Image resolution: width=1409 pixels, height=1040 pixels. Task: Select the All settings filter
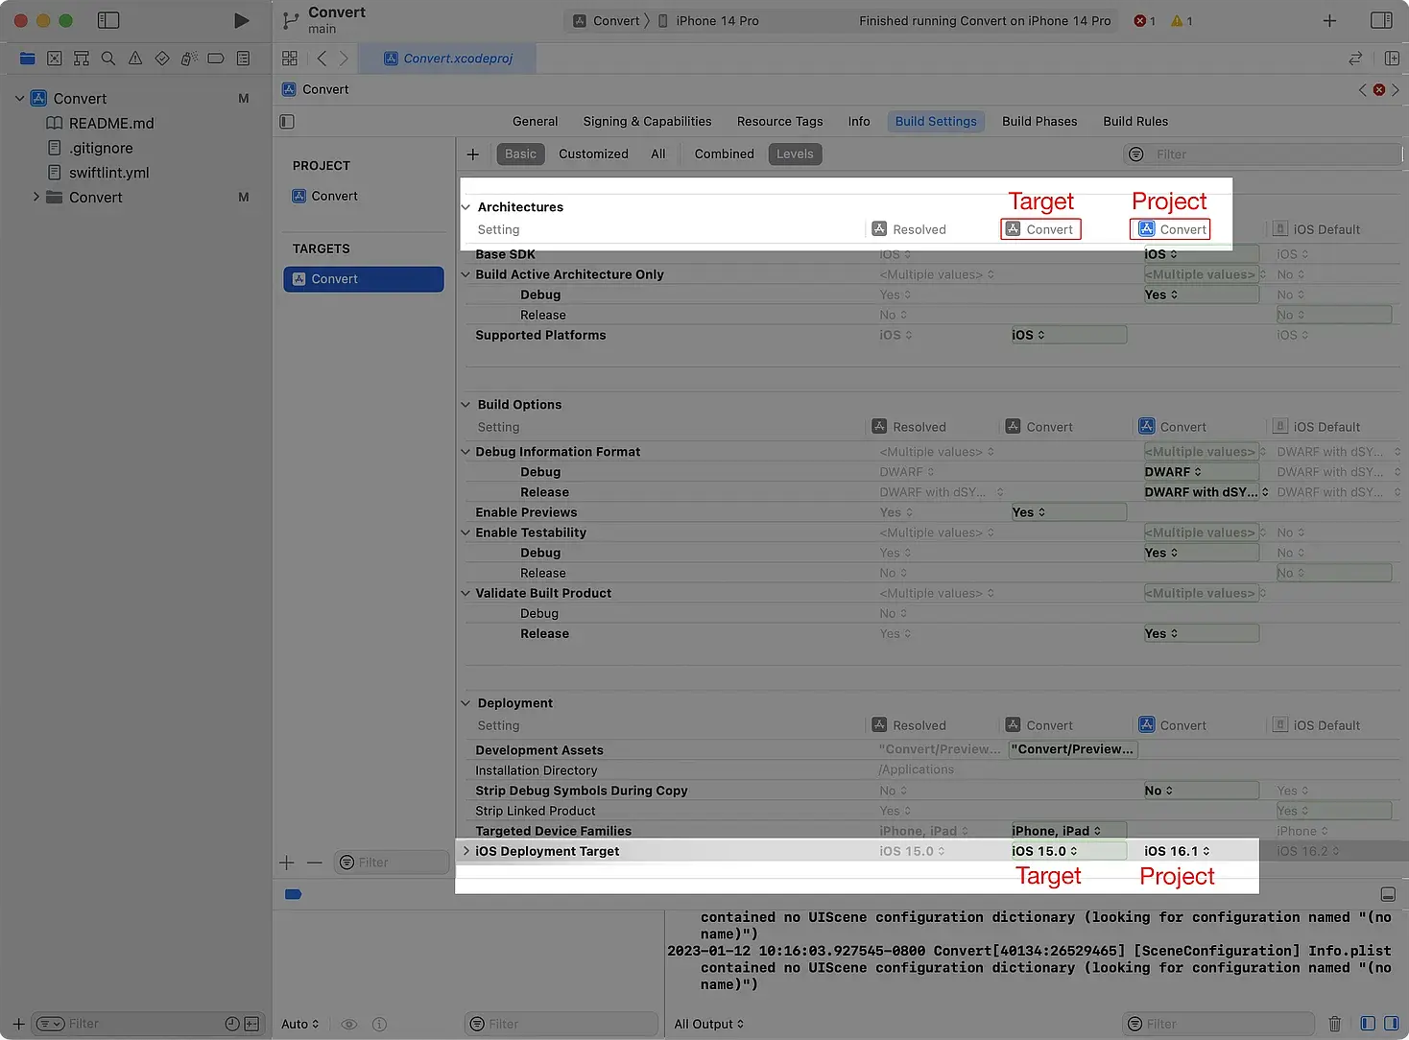click(x=657, y=154)
